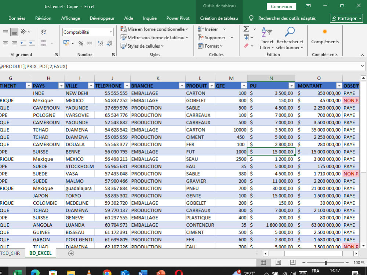The width and height of the screenshot is (367, 275).
Task: Switch to Normal view
Action: point(264,263)
